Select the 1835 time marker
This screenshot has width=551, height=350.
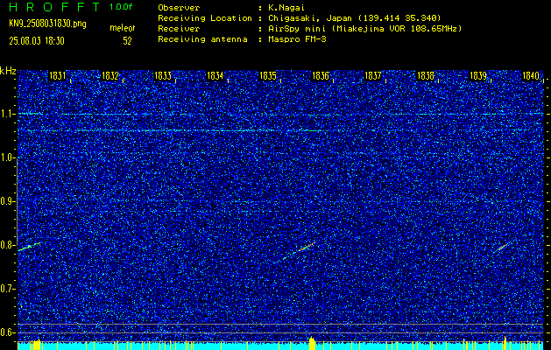coord(268,75)
